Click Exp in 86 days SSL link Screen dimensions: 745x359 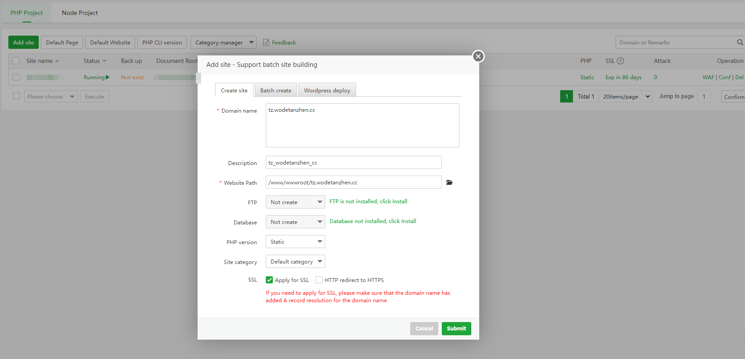coord(624,77)
